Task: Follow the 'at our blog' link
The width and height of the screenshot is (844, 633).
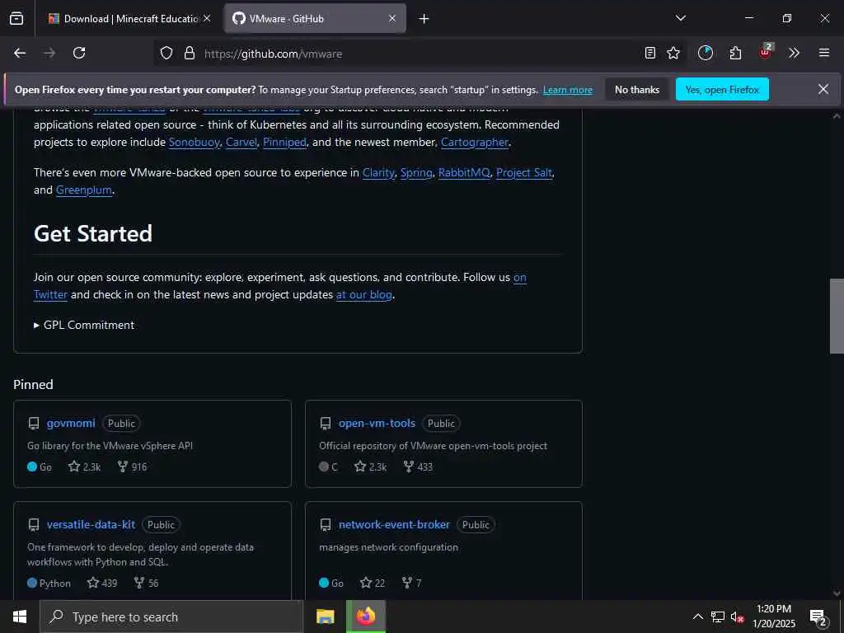Action: (363, 295)
